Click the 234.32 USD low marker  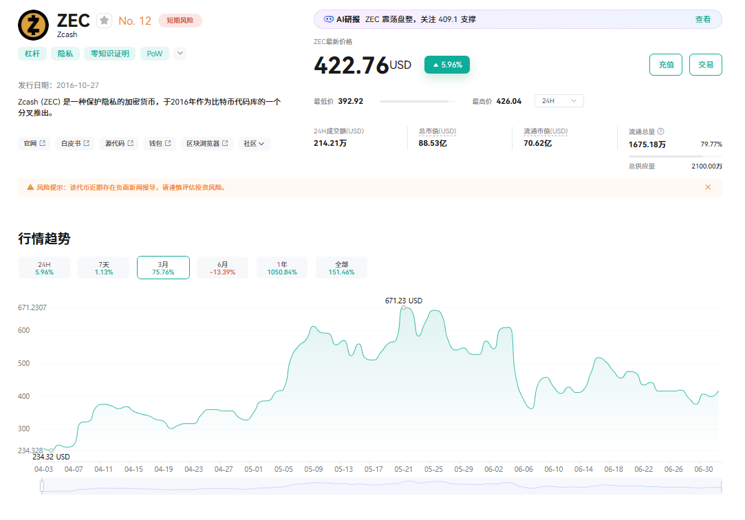52,451
